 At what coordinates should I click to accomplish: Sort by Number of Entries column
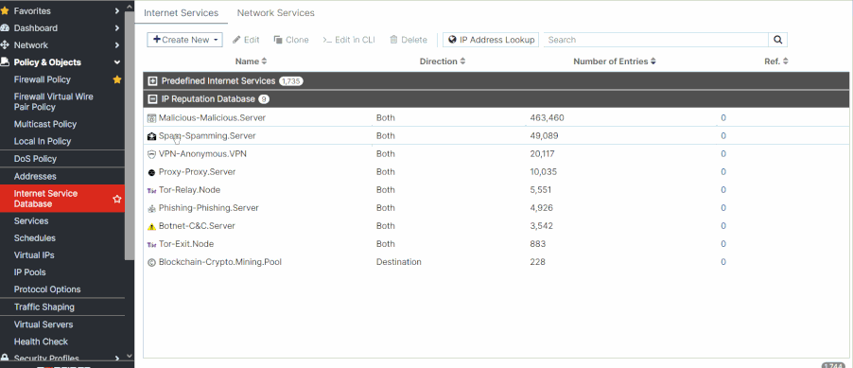pos(614,61)
